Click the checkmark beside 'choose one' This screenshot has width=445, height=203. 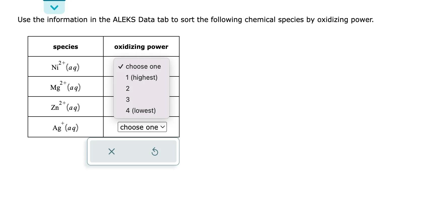point(121,66)
